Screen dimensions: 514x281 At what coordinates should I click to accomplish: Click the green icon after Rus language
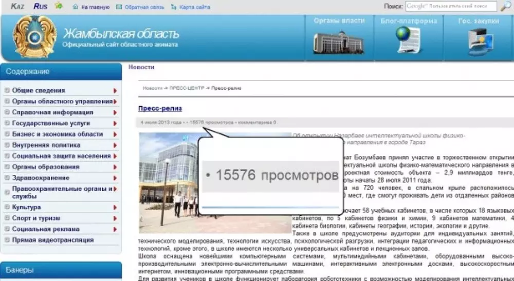click(x=59, y=7)
